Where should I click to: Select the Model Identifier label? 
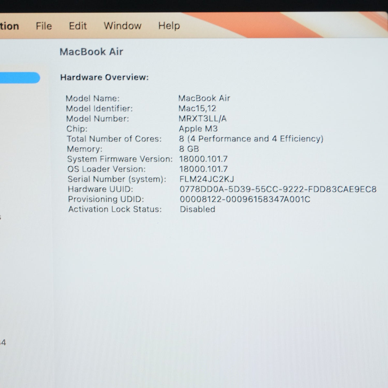coord(99,108)
